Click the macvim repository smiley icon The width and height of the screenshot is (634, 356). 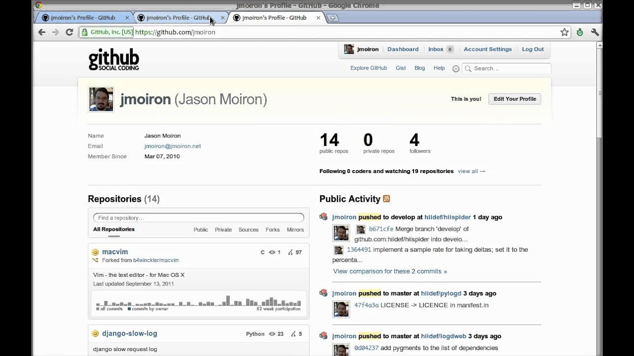pos(96,252)
